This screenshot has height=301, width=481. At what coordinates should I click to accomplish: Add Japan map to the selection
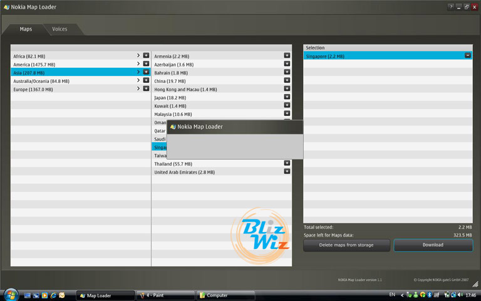pos(287,97)
